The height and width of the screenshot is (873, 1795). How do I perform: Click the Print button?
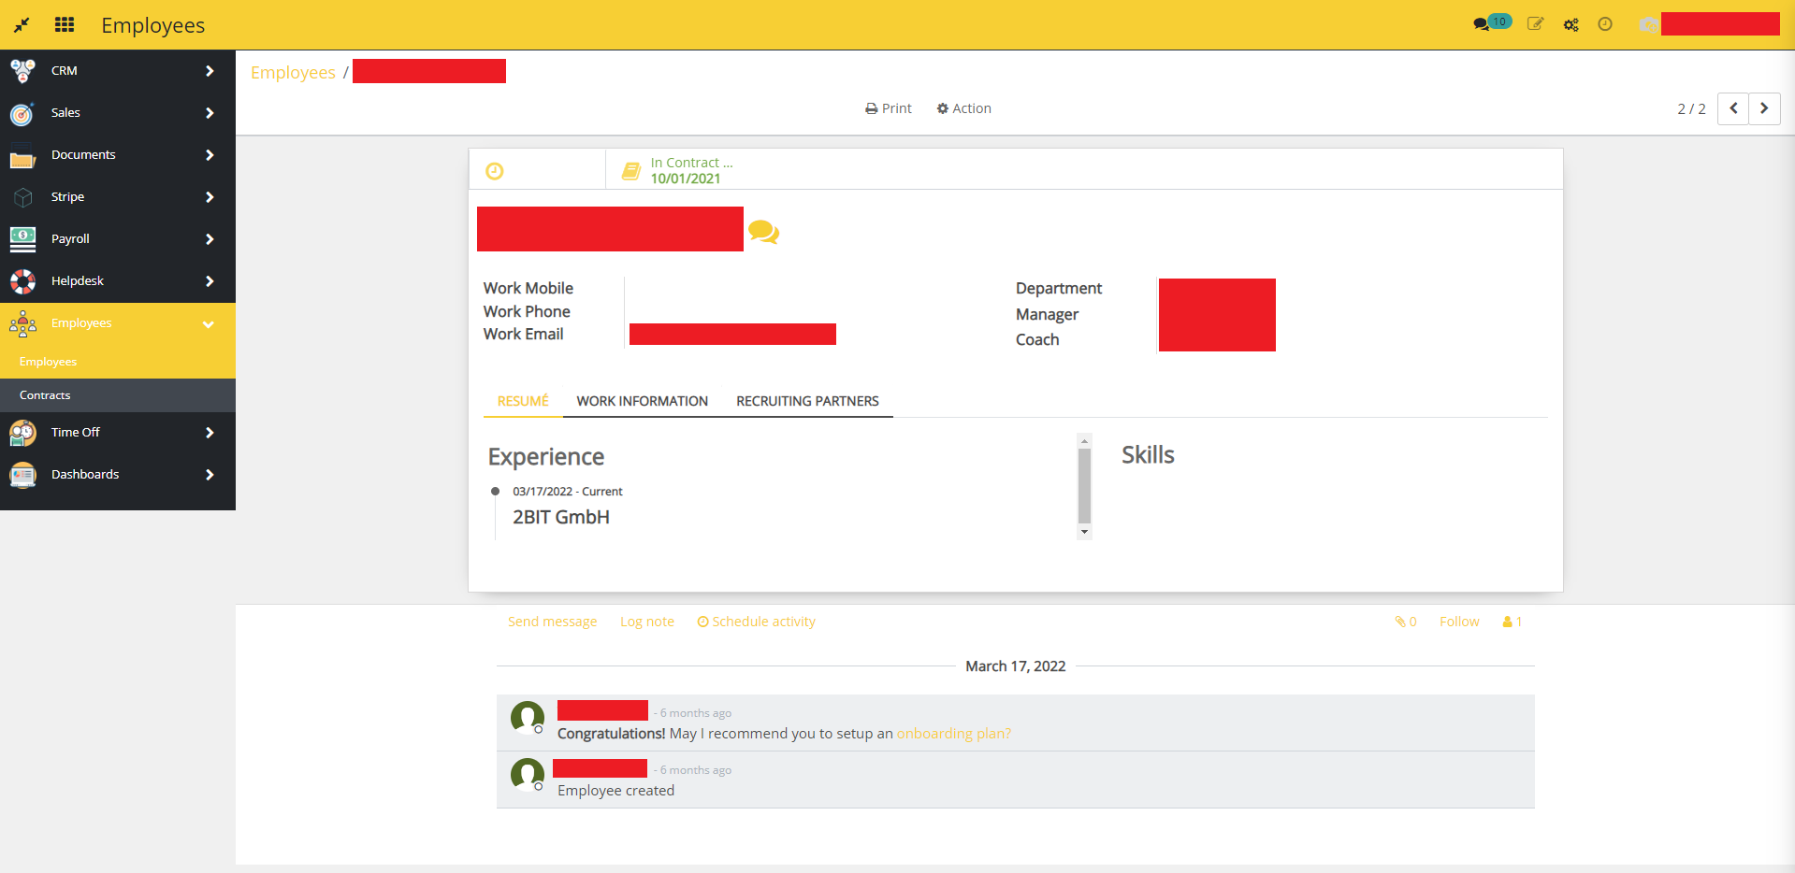[x=888, y=107]
